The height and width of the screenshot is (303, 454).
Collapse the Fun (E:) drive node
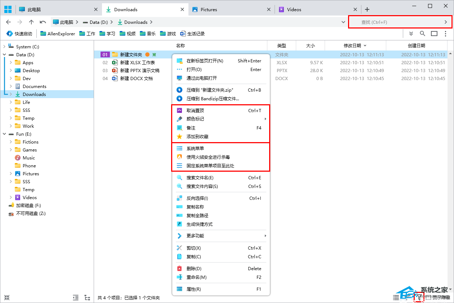4,134
